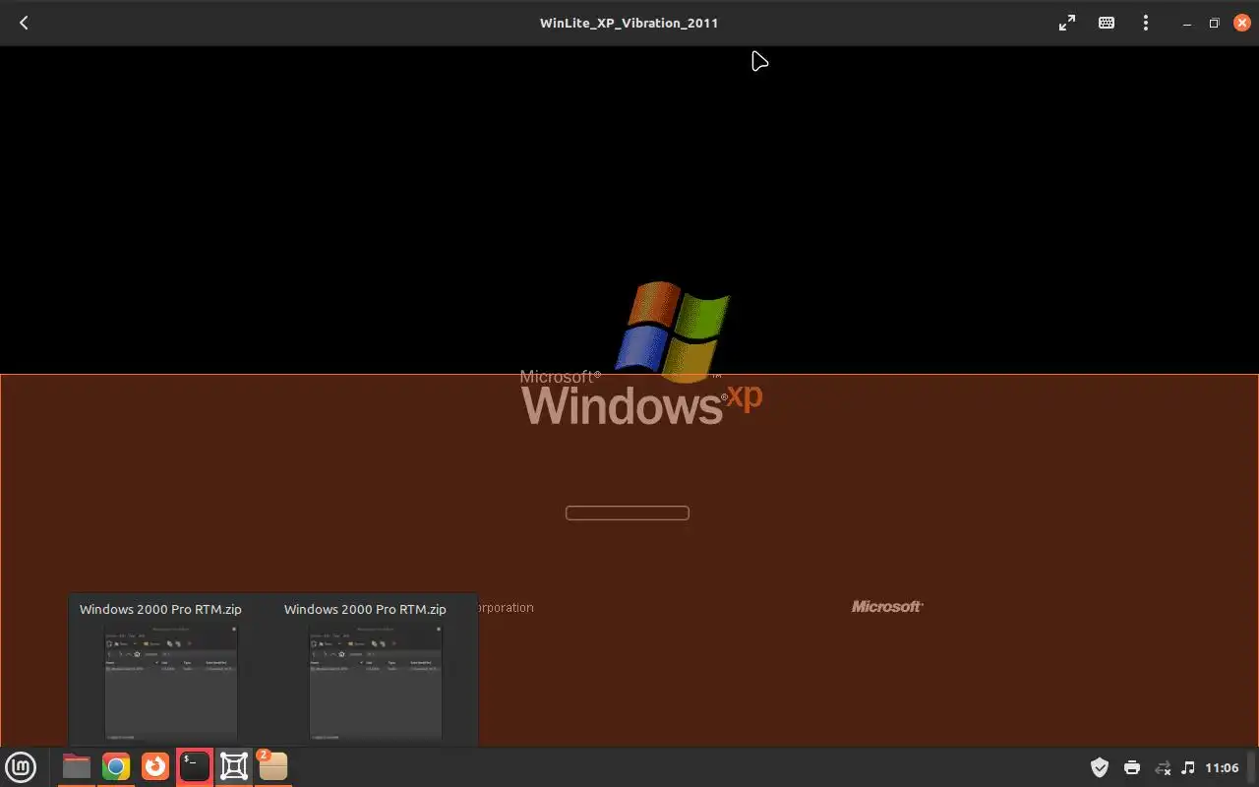Open the three-dot menu in the header bar
The image size is (1259, 787).
(x=1146, y=23)
